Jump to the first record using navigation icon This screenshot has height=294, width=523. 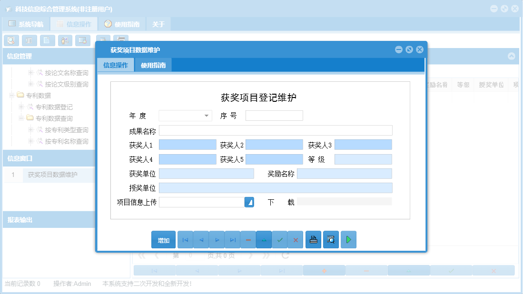tap(185, 239)
